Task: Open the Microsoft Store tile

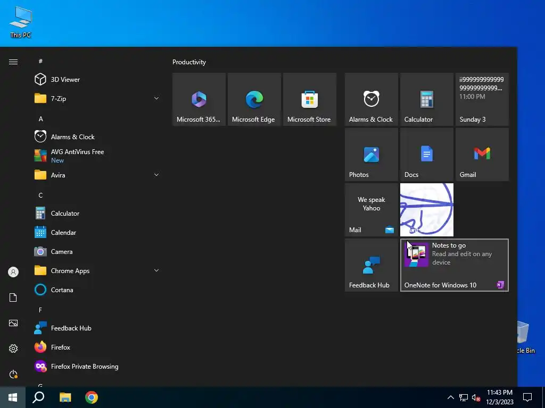Action: [310, 99]
